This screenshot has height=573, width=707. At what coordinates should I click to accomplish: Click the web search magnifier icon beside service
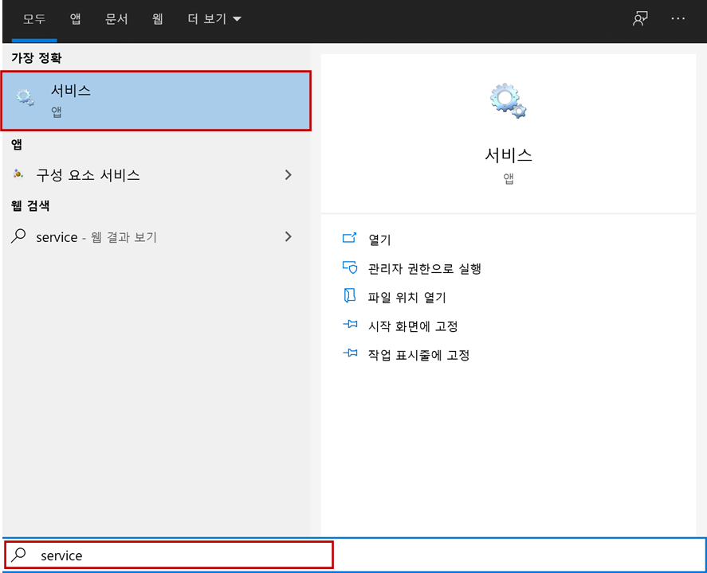pos(18,236)
